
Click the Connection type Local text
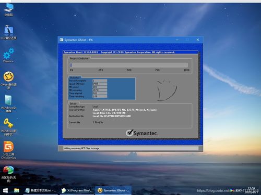click(x=95, y=107)
